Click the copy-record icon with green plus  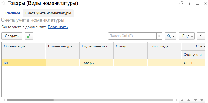click(29, 36)
